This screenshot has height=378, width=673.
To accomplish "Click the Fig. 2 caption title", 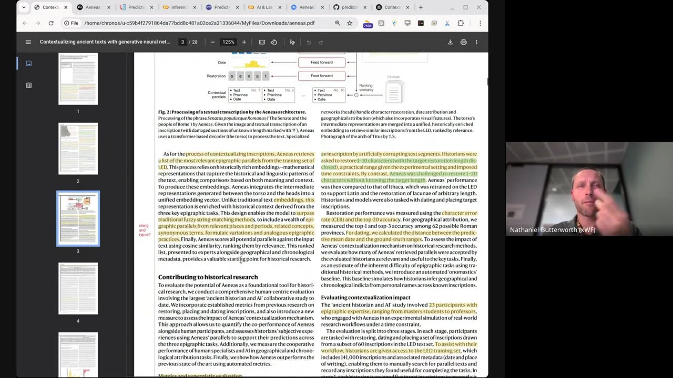I will click(232, 112).
